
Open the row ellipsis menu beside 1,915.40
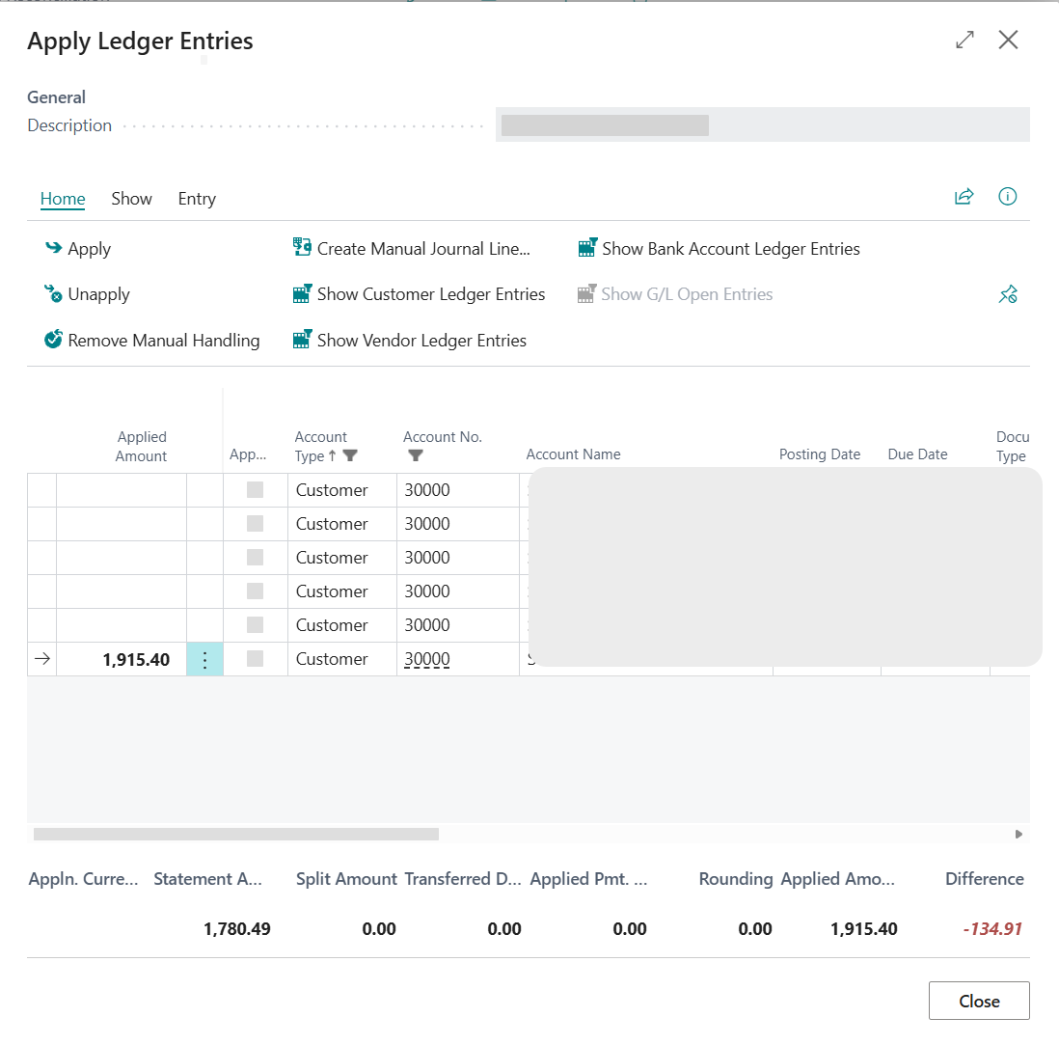pos(204,658)
